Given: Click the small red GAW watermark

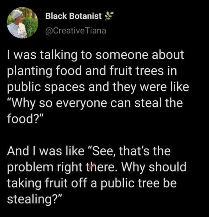Looking at the screenshot, I should coord(92,166).
